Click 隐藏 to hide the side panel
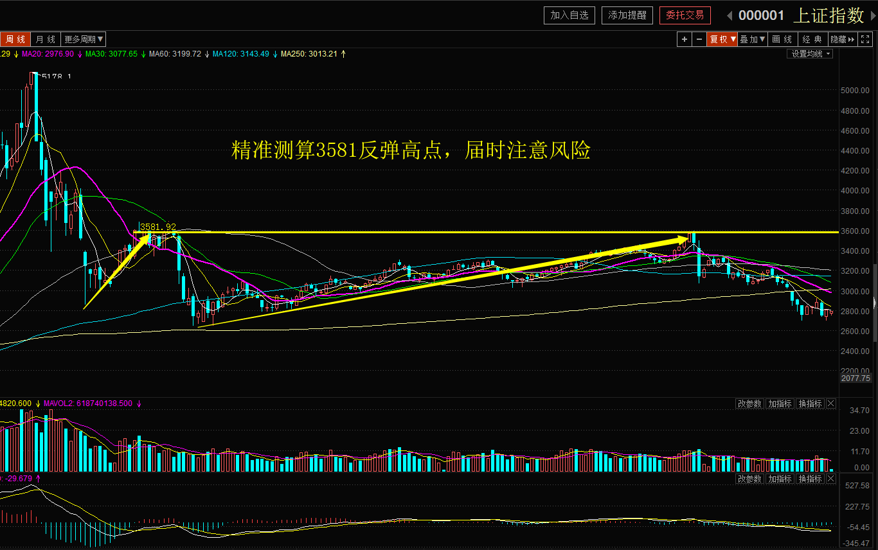The image size is (878, 550). click(843, 39)
